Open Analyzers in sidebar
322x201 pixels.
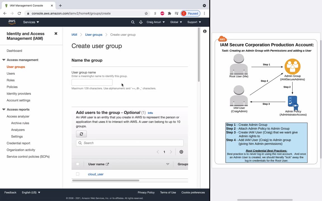click(x=18, y=130)
